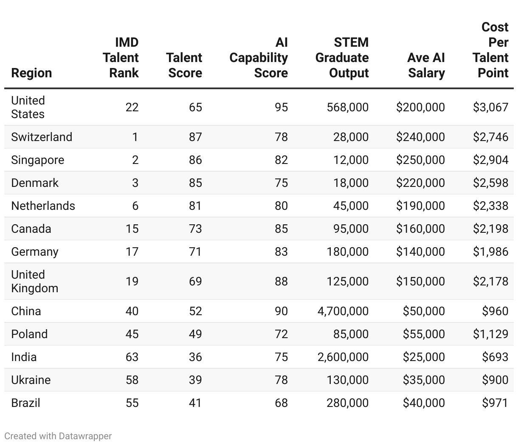The width and height of the screenshot is (518, 446).
Task: Select the AI Capability Score header
Action: [259, 58]
